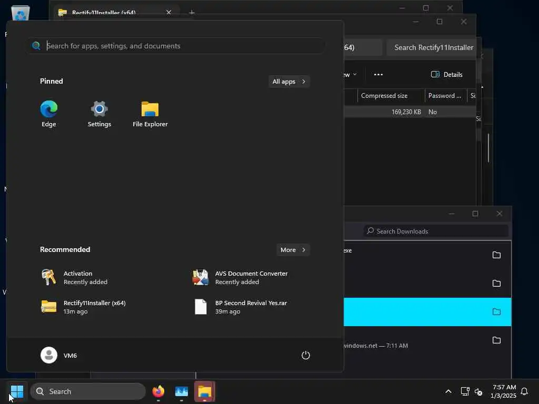The image size is (539, 404).
Task: Open the highlighted download's folder icon
Action: 496,311
